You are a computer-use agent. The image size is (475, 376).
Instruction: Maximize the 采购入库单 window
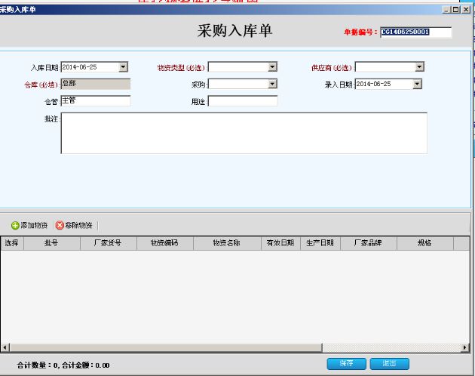point(457,8)
